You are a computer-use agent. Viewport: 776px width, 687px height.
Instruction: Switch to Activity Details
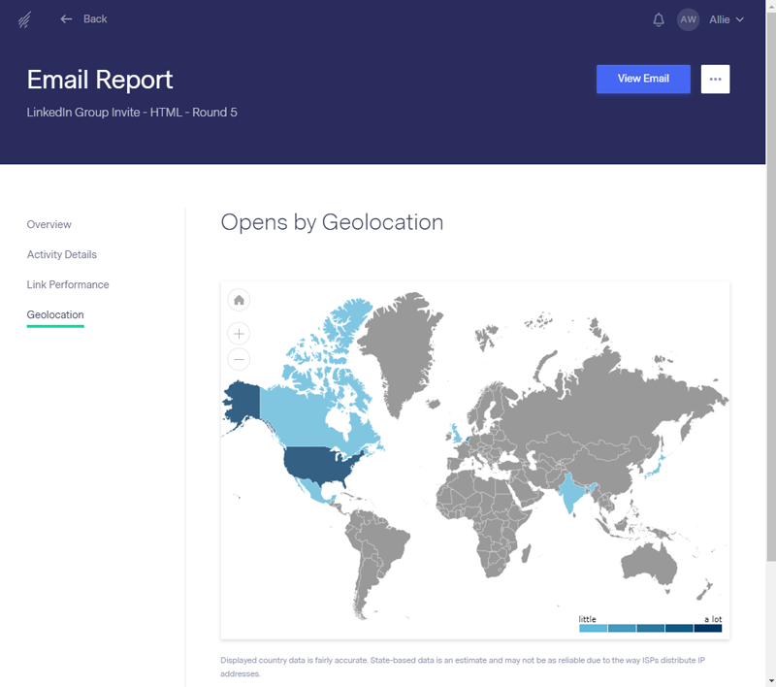point(61,254)
